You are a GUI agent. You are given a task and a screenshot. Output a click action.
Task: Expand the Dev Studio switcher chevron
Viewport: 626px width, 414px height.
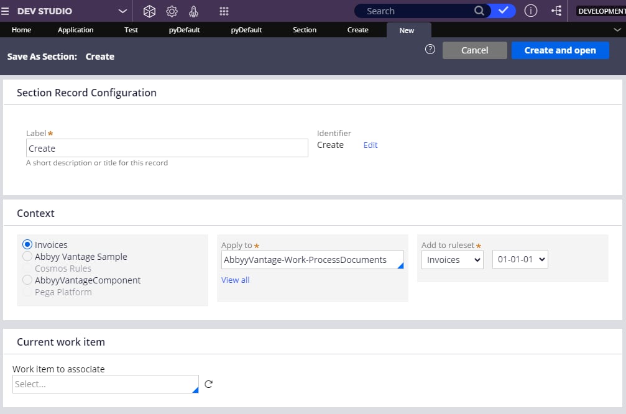coord(122,11)
